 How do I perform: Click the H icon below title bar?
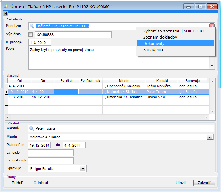tap(5, 13)
